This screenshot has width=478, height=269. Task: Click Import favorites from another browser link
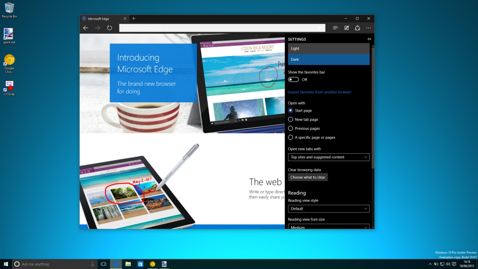[319, 92]
